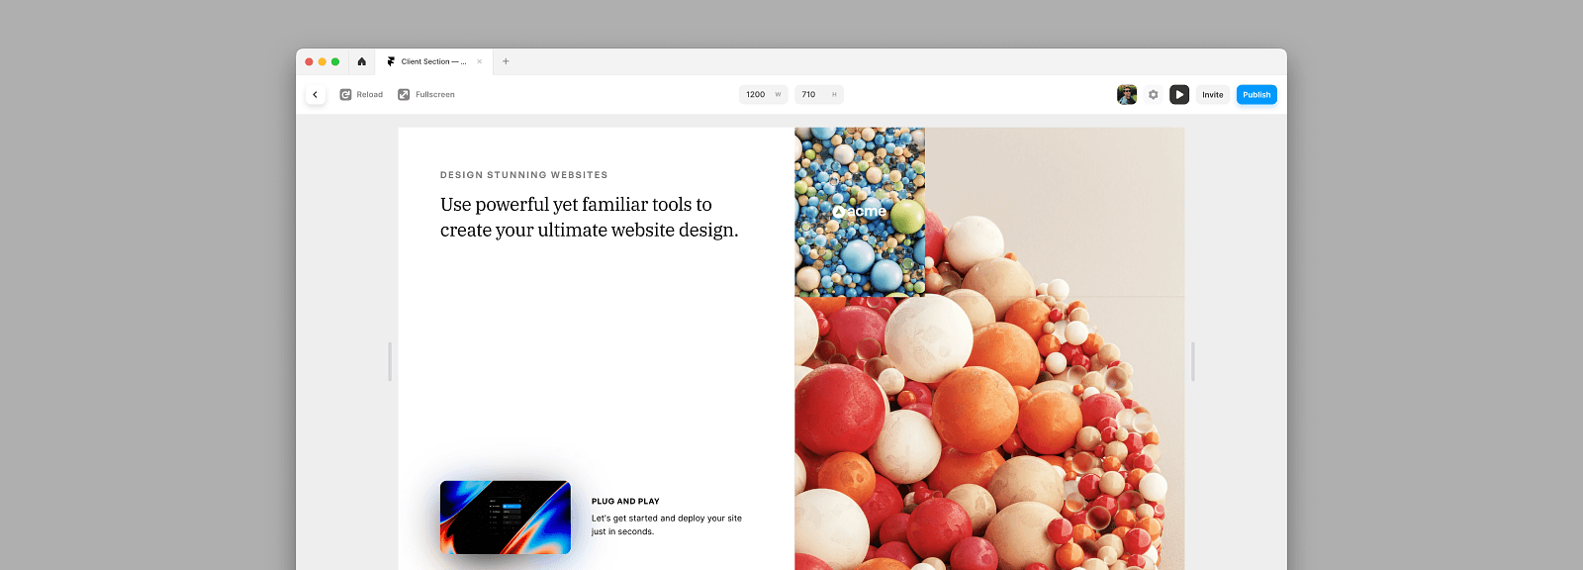Screen dimensions: 1583x570
Task: Click the left preview resize handle
Action: (x=390, y=361)
